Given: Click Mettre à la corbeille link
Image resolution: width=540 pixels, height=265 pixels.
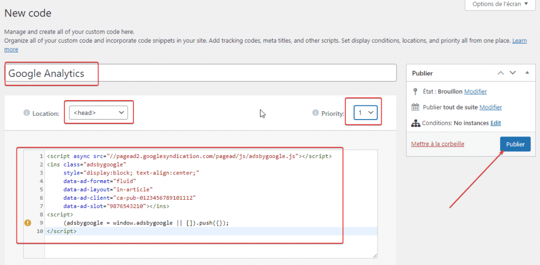Looking at the screenshot, I should click(x=438, y=144).
